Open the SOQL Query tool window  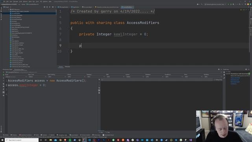[96, 135]
